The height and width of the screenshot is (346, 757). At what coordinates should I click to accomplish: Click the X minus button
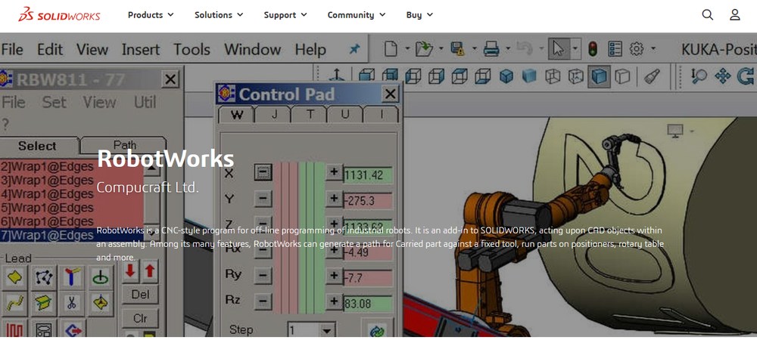tap(263, 172)
